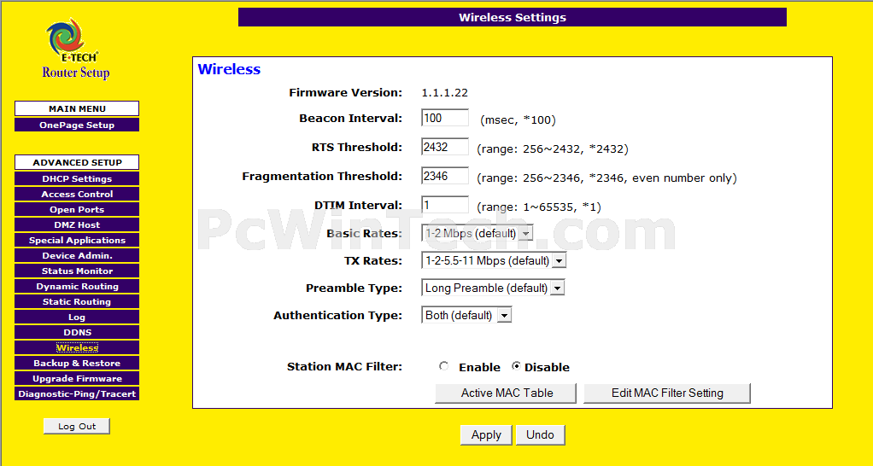Viewport: 873px width, 466px height.
Task: View the Log page
Action: [77, 317]
